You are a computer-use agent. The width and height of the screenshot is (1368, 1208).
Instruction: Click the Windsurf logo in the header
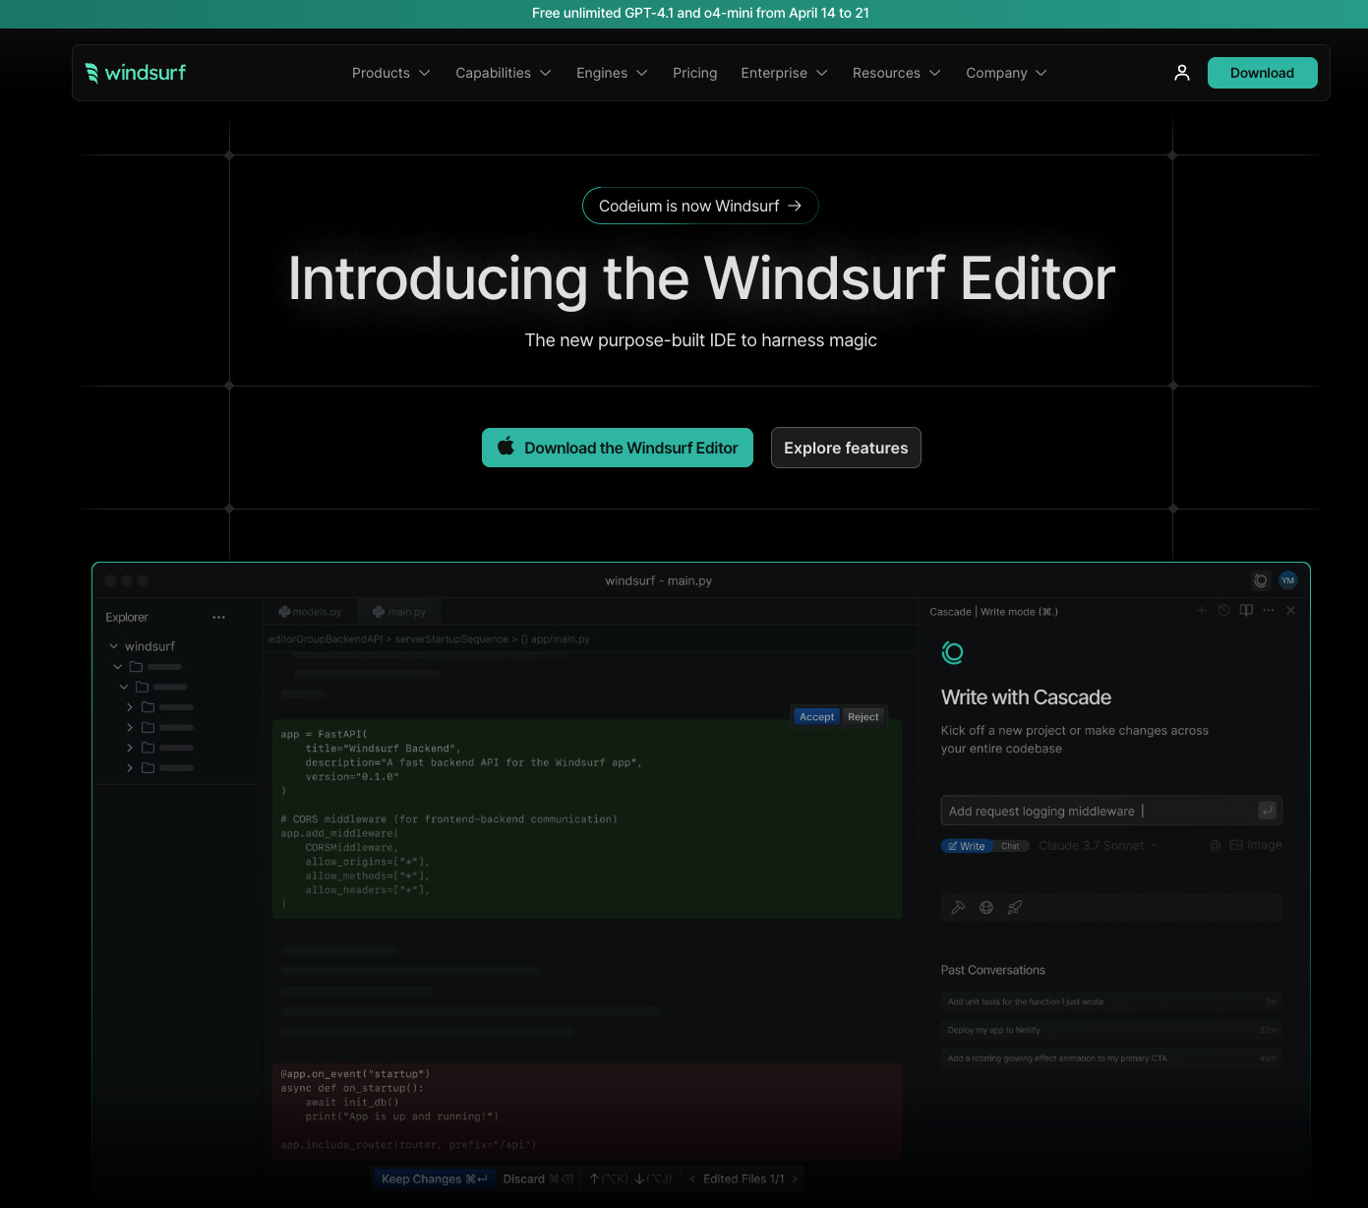tap(135, 73)
